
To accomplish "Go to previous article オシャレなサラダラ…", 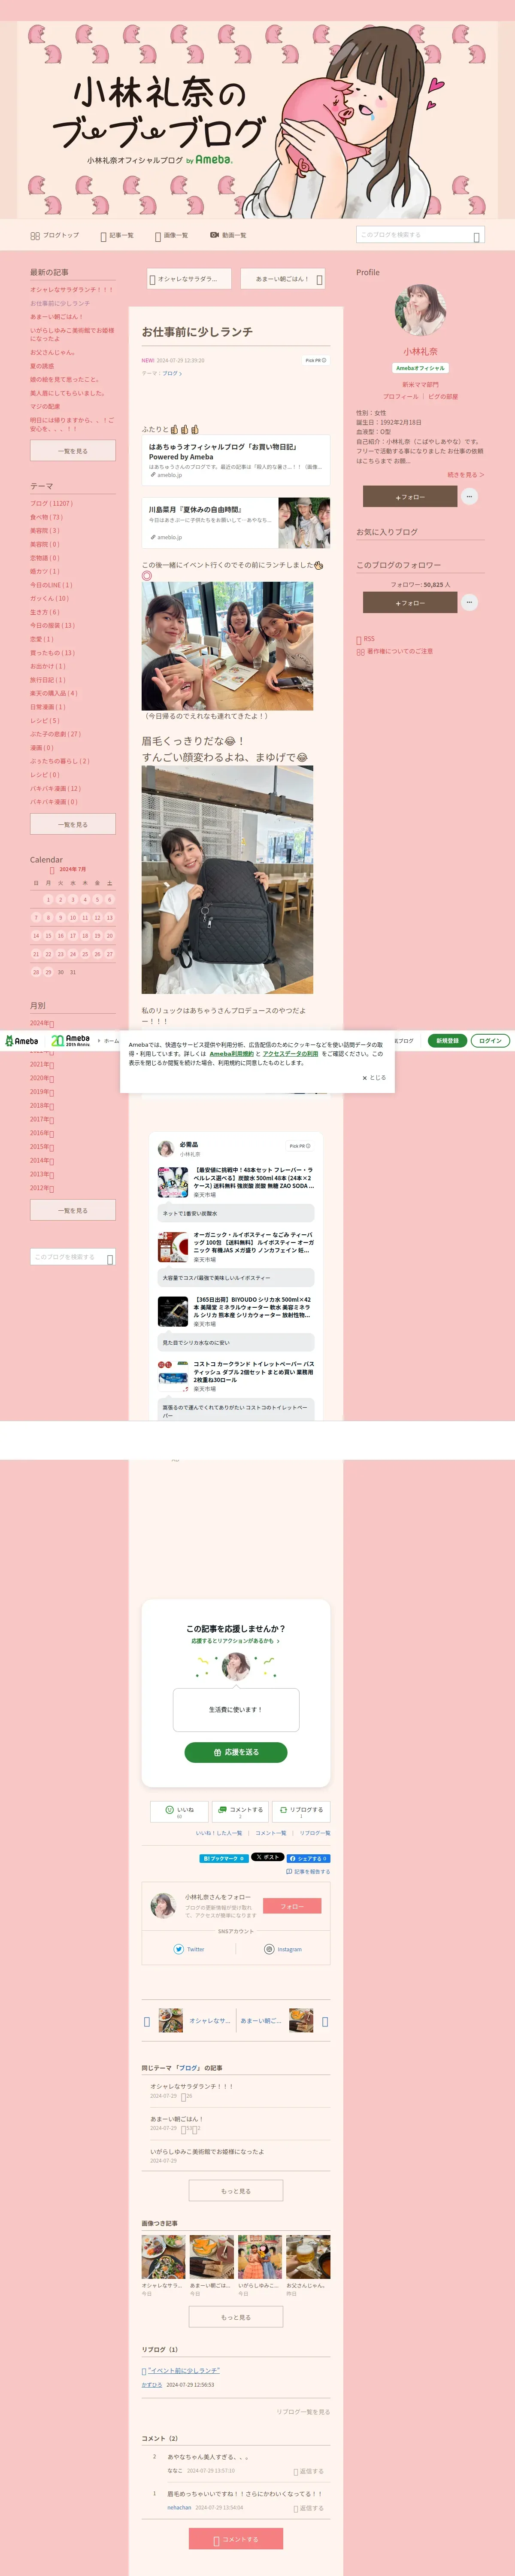I will [x=189, y=279].
